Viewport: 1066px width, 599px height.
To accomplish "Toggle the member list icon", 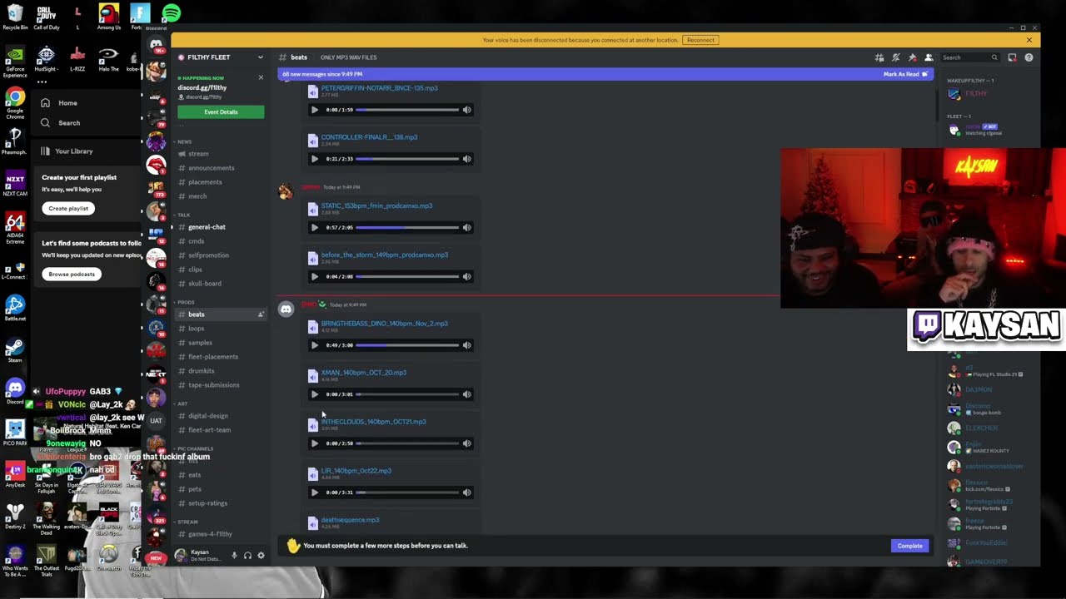I will click(x=929, y=57).
